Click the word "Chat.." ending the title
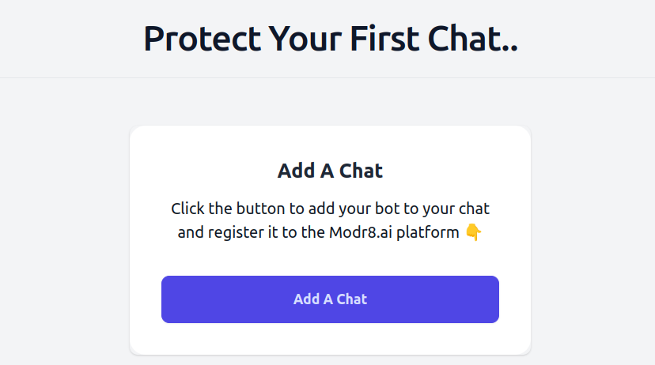The width and height of the screenshot is (655, 365). [473, 39]
